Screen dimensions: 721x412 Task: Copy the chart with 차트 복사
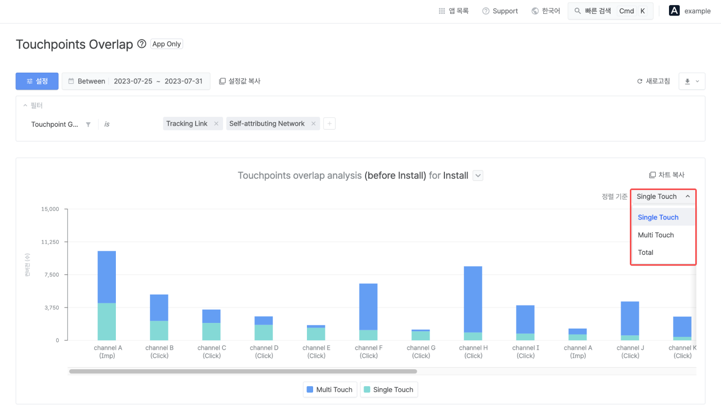666,175
